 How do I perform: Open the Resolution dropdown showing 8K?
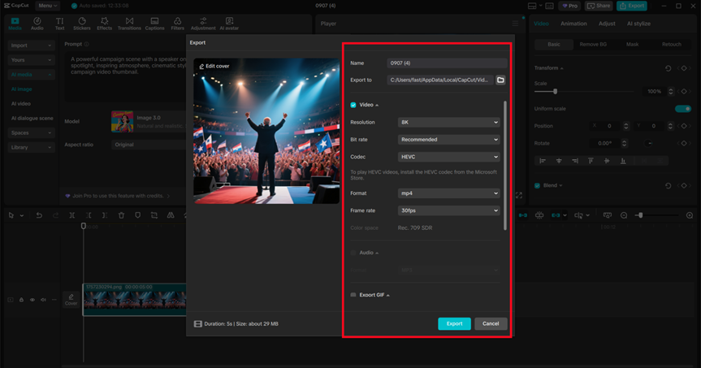click(448, 123)
